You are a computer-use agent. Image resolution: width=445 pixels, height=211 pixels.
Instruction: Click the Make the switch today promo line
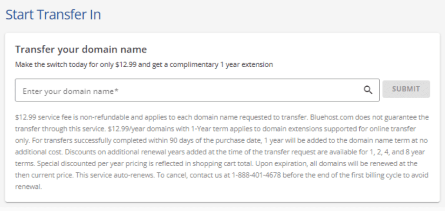[144, 65]
